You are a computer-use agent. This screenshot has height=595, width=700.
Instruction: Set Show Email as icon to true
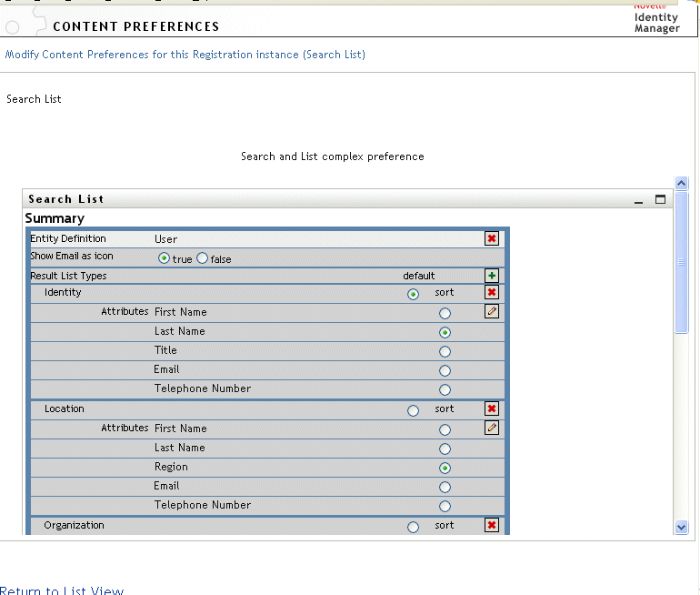coord(164,258)
